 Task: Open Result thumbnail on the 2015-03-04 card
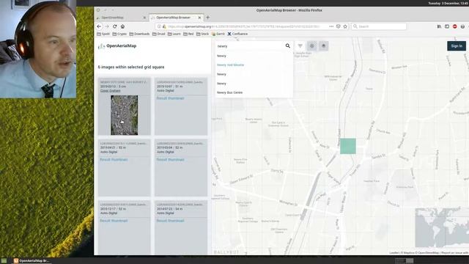pos(171,160)
